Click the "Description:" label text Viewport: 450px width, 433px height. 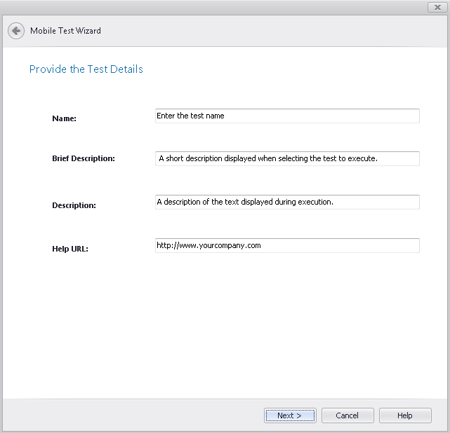click(x=74, y=205)
